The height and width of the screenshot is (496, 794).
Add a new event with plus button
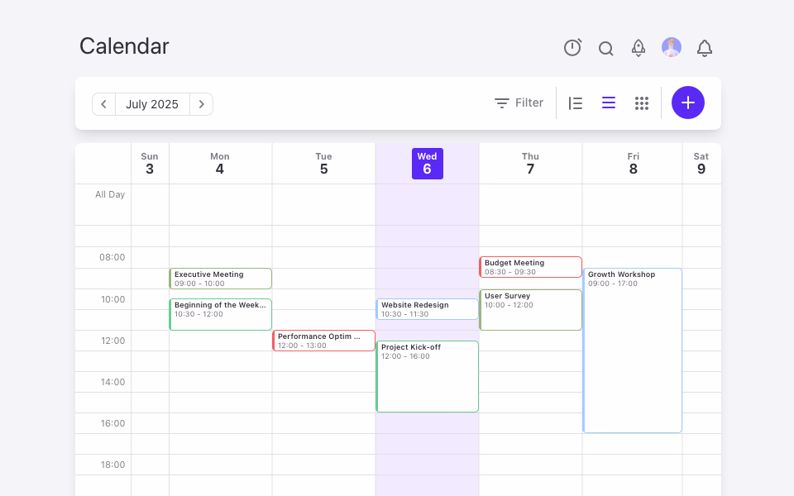pos(687,103)
